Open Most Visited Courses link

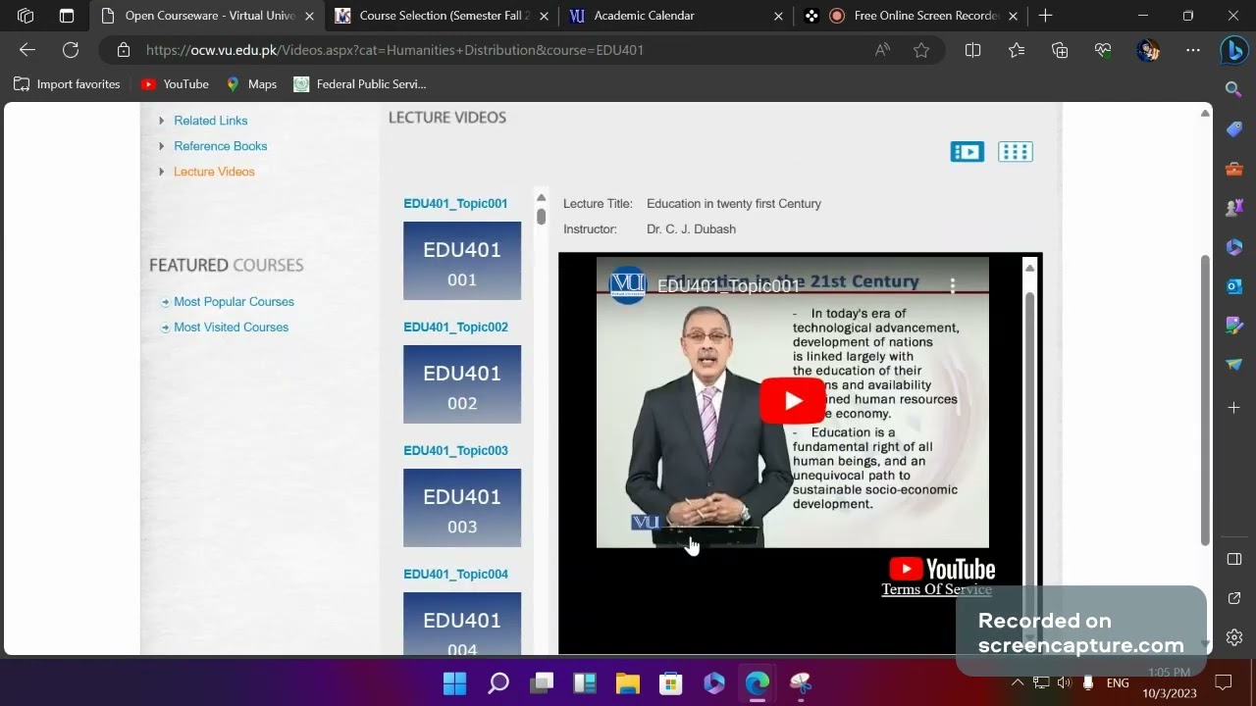[x=231, y=328]
